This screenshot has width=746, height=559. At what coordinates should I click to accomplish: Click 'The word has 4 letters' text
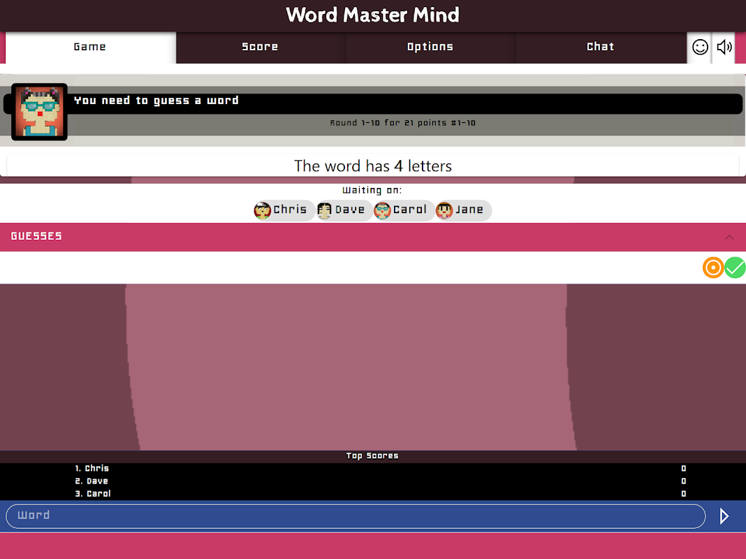[373, 166]
